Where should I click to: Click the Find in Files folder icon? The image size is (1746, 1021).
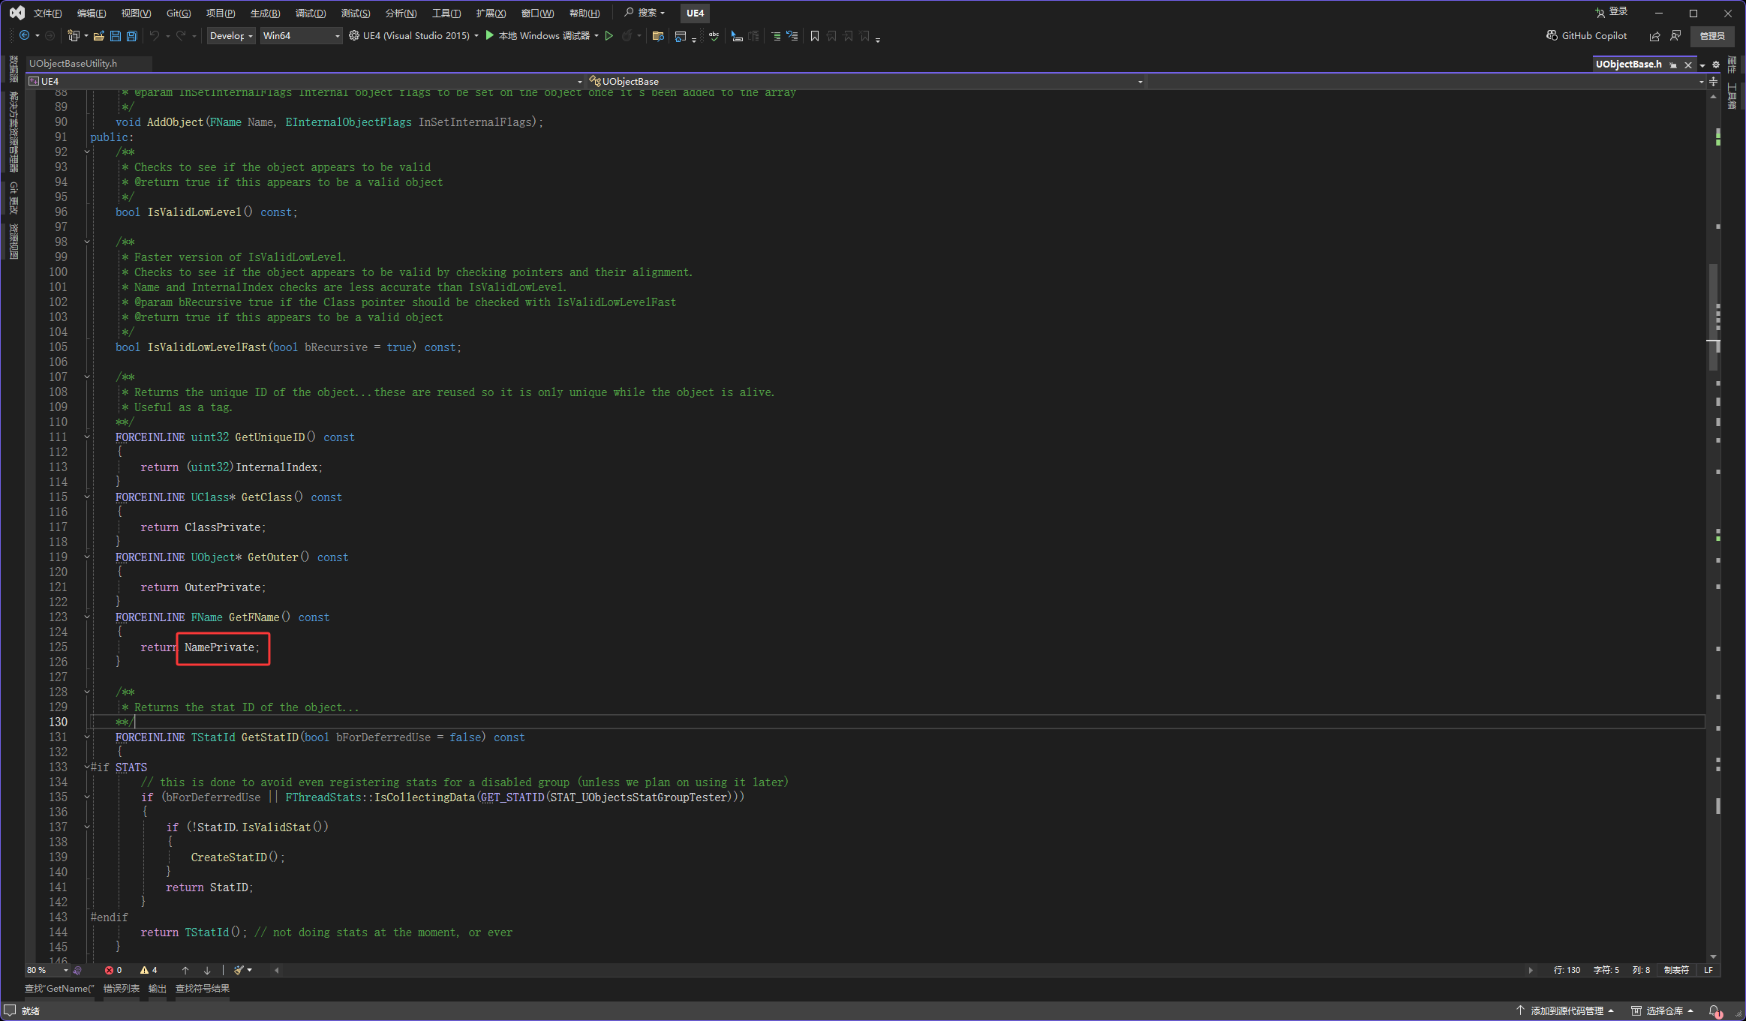pos(658,36)
